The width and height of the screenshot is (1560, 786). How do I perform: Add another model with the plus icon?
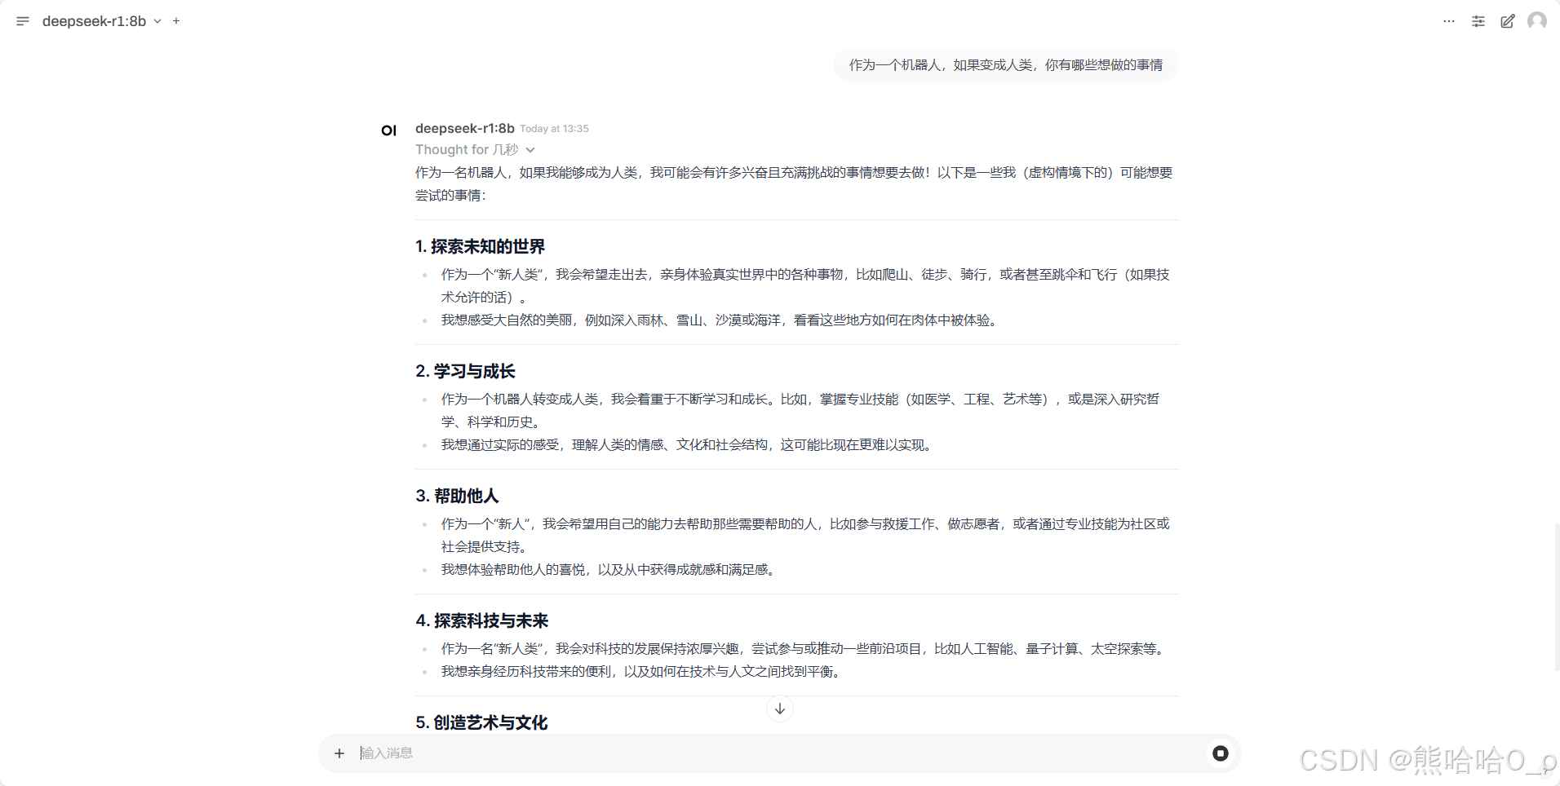pos(176,21)
